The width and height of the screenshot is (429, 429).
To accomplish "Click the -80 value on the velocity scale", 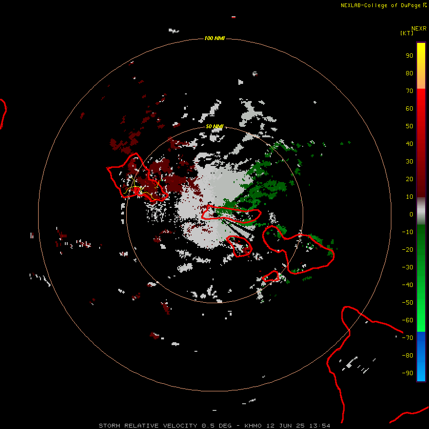I will coord(408,356).
